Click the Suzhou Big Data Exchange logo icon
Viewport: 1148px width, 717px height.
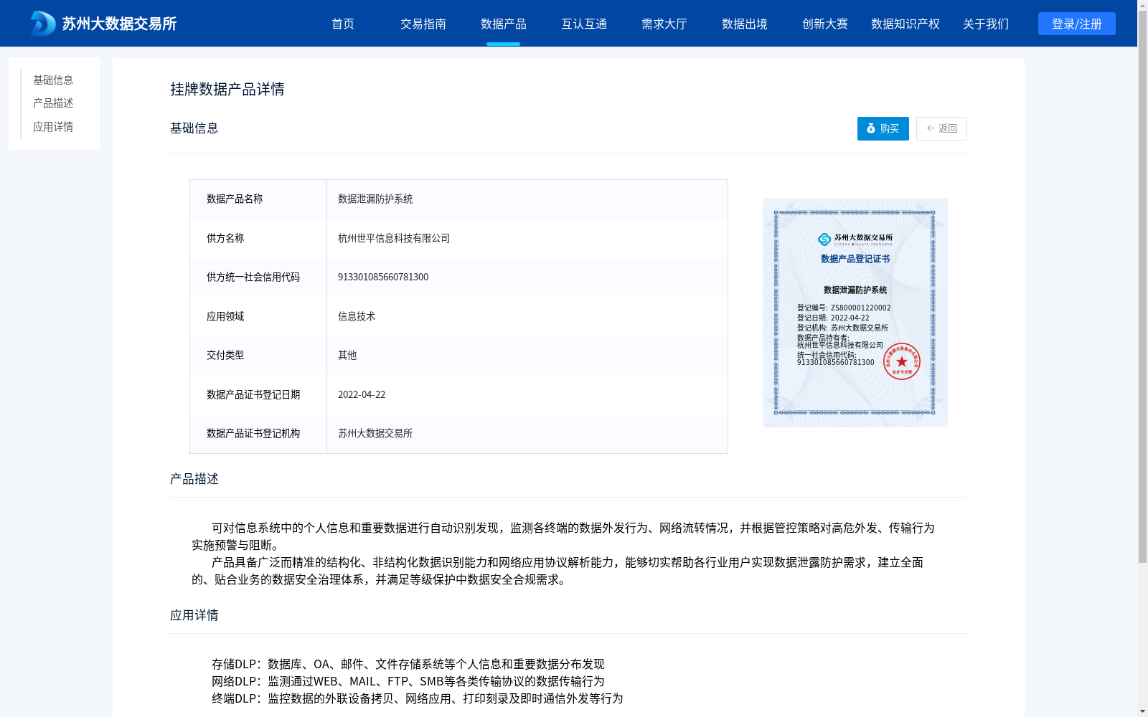tap(43, 24)
